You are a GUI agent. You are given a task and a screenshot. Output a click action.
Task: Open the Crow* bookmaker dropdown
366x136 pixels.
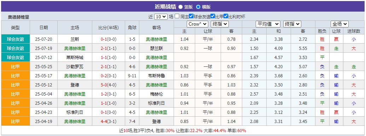pyautogui.click(x=197, y=24)
